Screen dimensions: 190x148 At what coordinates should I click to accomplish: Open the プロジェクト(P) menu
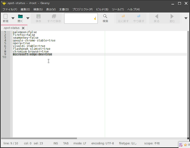(83, 9)
